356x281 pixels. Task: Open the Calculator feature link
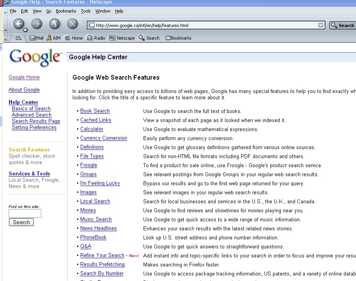click(92, 129)
